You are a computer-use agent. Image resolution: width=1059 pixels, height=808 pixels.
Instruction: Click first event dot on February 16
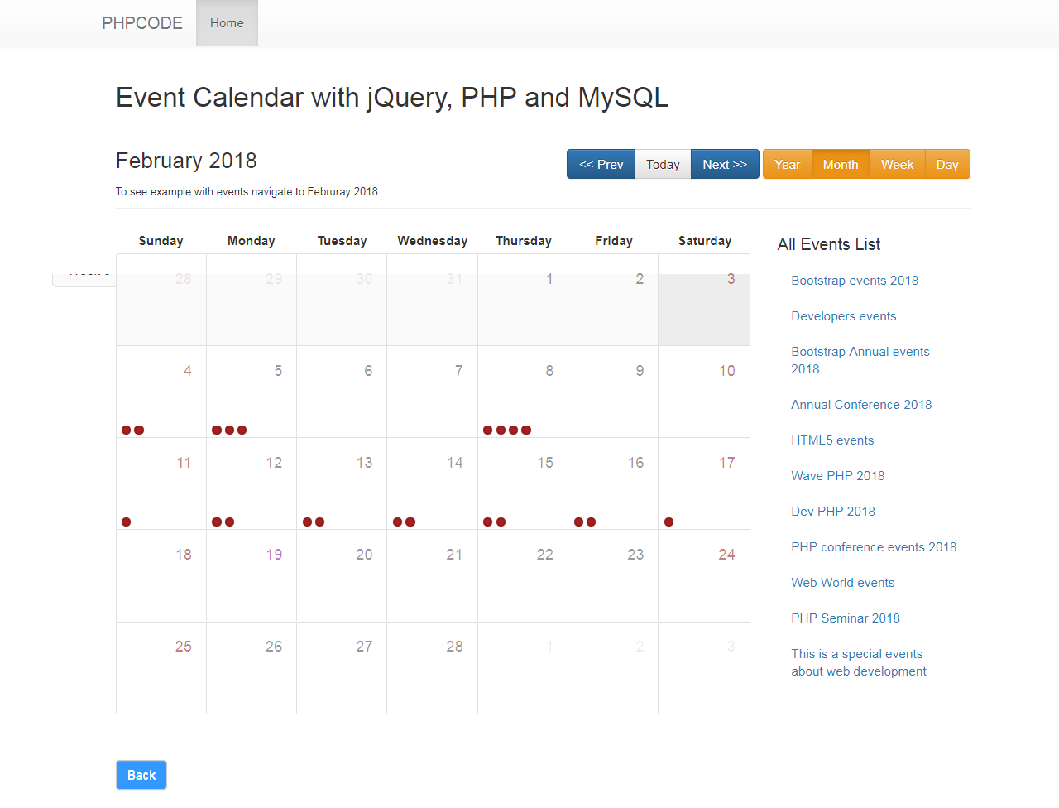pos(578,522)
